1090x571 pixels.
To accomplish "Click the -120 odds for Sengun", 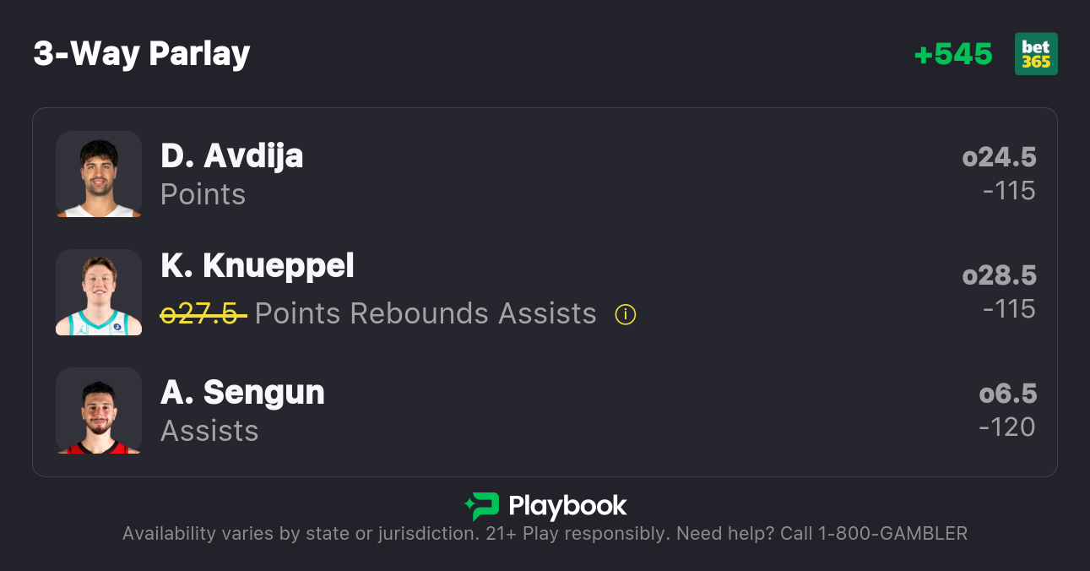I will [x=1007, y=427].
